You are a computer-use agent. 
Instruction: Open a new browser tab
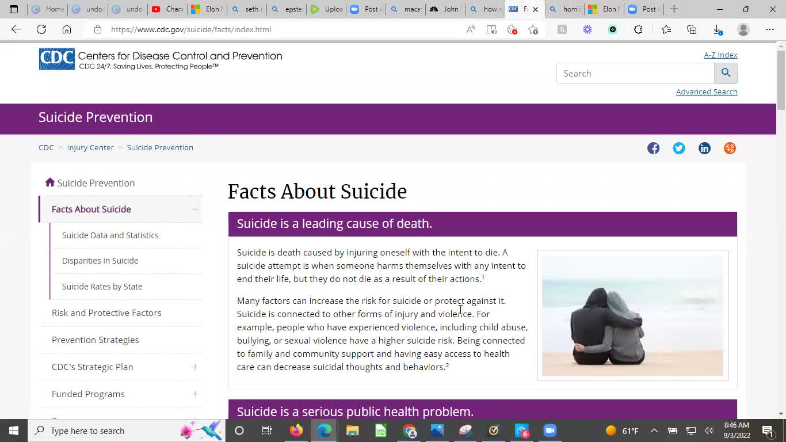(674, 9)
